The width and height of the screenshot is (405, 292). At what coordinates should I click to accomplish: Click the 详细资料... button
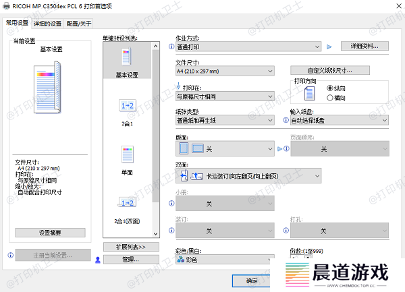coord(364,46)
